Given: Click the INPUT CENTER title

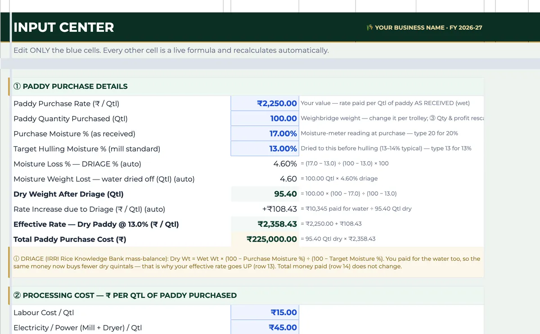Looking at the screenshot, I should pos(64,27).
